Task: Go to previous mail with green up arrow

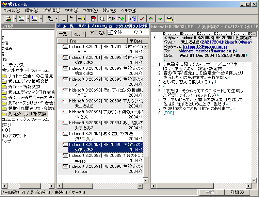Action: pyautogui.click(x=151, y=18)
